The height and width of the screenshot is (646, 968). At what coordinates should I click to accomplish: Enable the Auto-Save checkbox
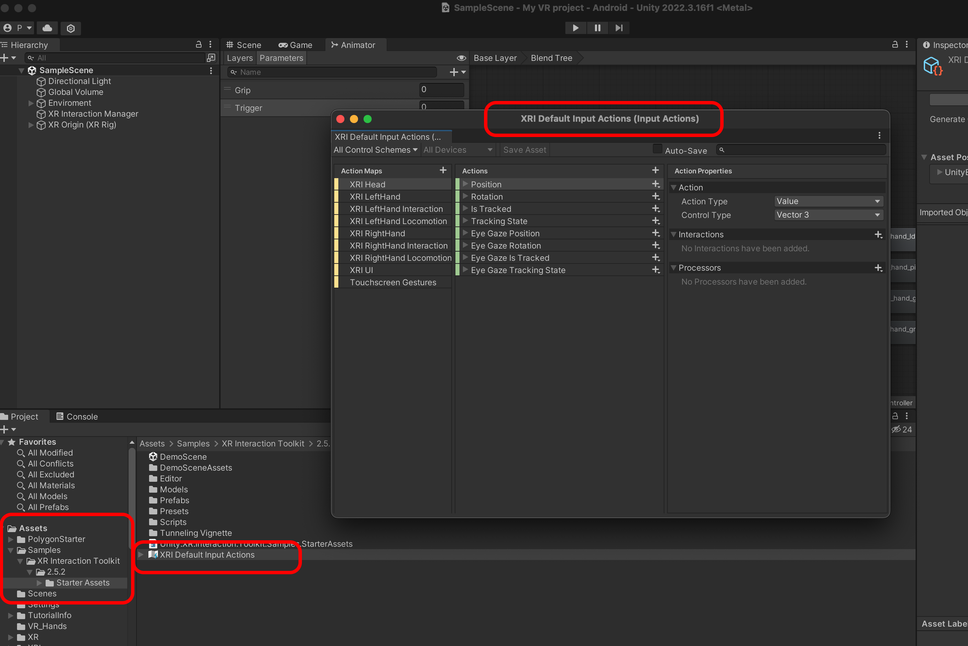[658, 149]
